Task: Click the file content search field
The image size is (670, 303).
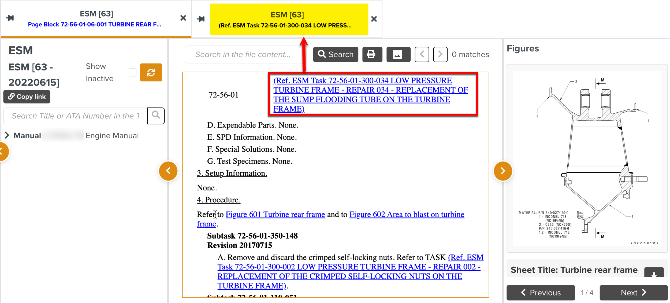Action: tap(243, 55)
